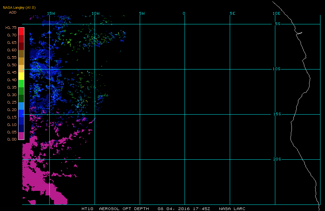Click the '5E' longitude label
Viewport: 325px width, 211px height.
pyautogui.click(x=233, y=13)
